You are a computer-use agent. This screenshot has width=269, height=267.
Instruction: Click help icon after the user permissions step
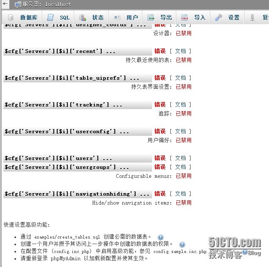(x=182, y=245)
